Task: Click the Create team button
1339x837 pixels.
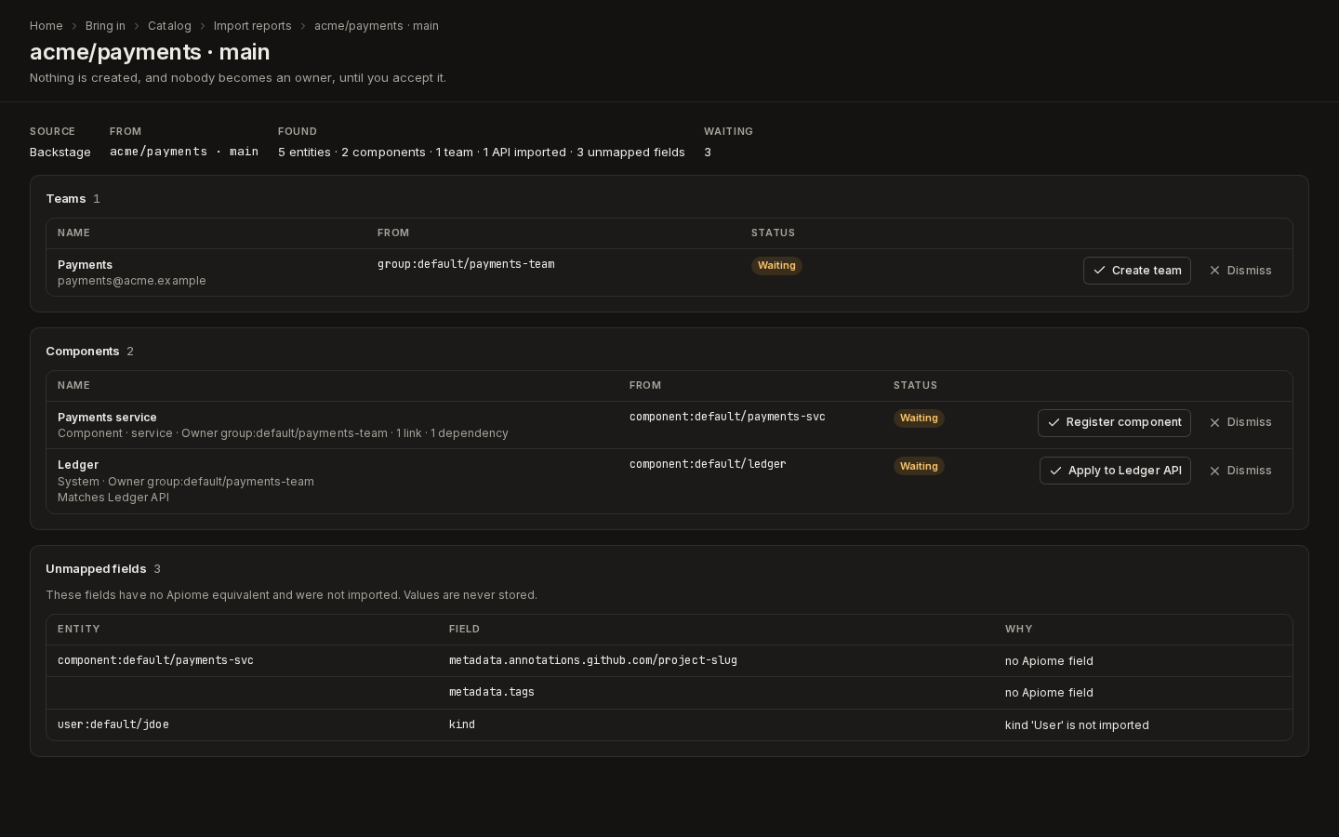Action: [1136, 271]
